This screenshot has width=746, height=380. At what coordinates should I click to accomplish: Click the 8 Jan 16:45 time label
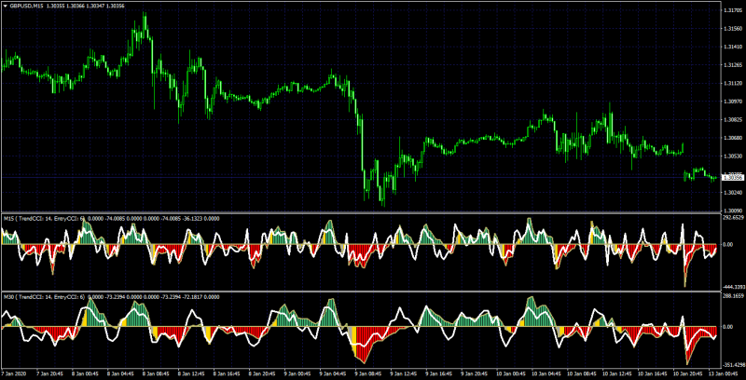[227, 374]
